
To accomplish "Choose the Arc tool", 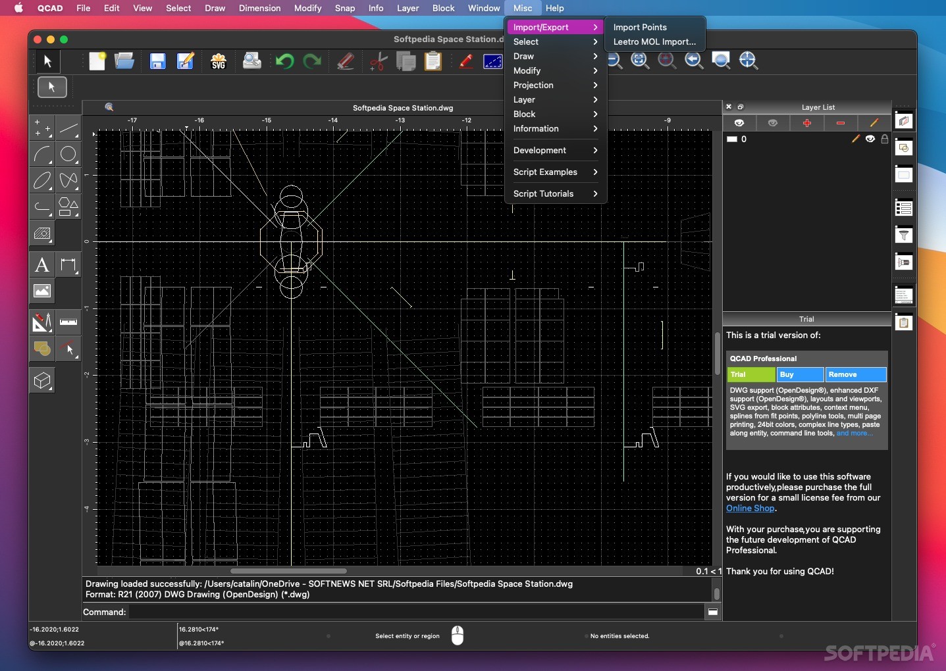I will coord(42,154).
